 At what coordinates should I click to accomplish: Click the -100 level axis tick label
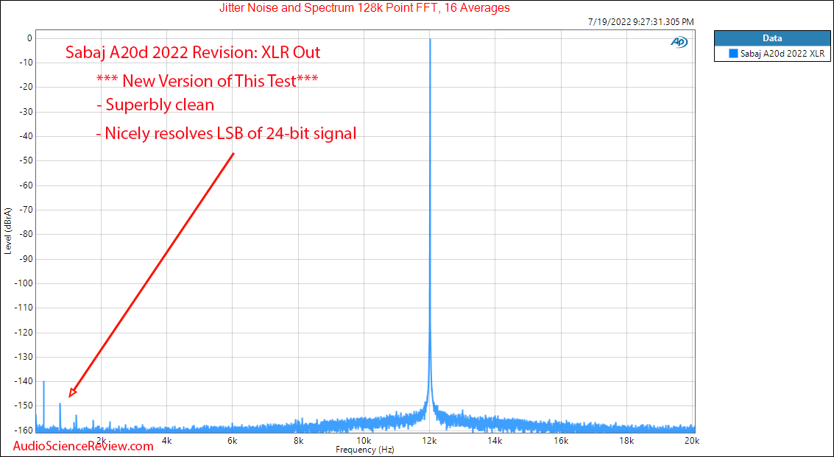[23, 283]
